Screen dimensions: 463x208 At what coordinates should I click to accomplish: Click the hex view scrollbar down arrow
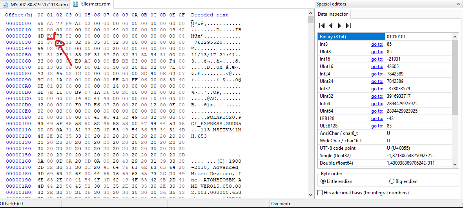pyautogui.click(x=310, y=195)
